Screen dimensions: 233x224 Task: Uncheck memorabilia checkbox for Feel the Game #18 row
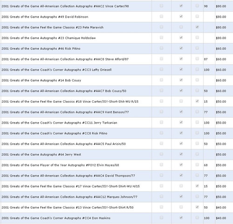197,101
